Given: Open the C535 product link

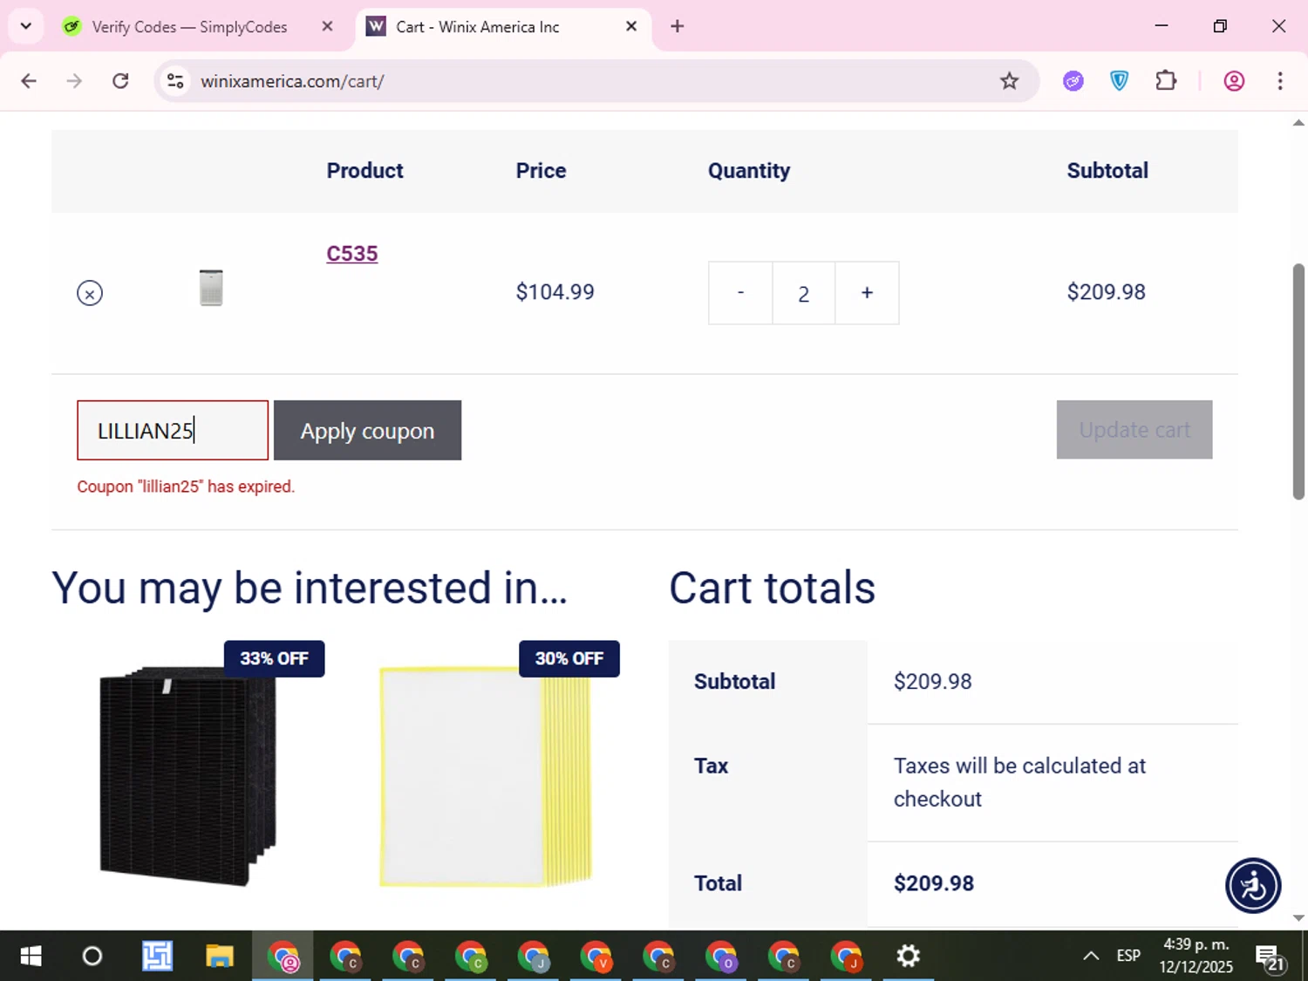Looking at the screenshot, I should point(352,254).
